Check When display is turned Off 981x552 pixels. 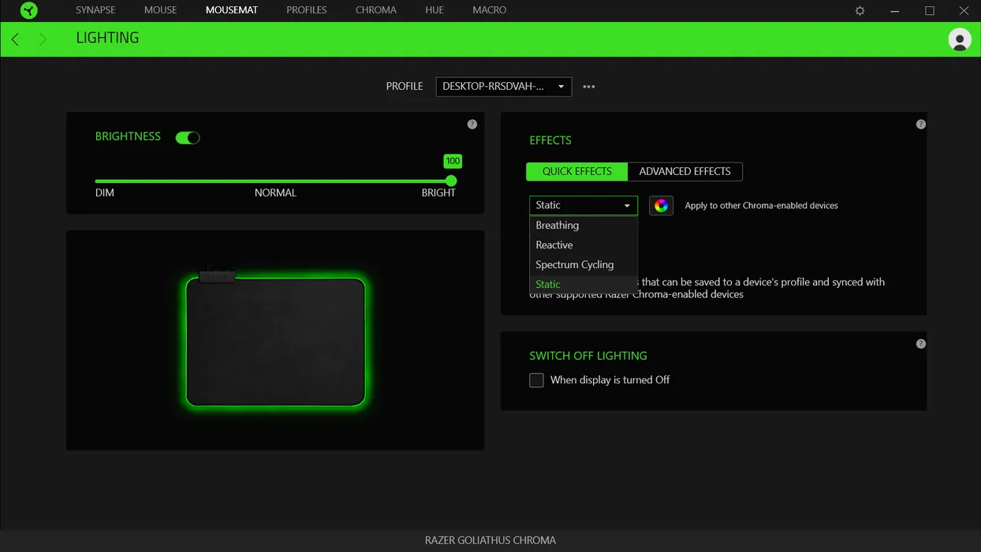tap(536, 380)
